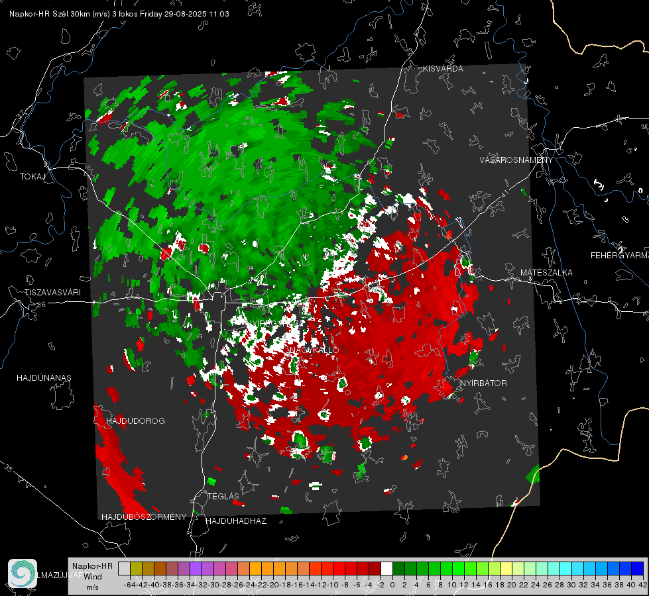Click the road number 41 label
This screenshot has width=649, height=596.
pos(504,193)
